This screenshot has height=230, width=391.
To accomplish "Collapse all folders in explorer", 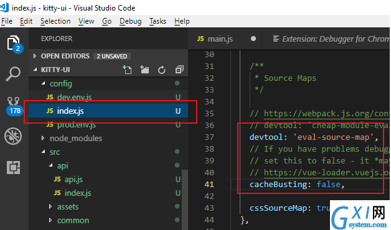I will click(x=179, y=70).
